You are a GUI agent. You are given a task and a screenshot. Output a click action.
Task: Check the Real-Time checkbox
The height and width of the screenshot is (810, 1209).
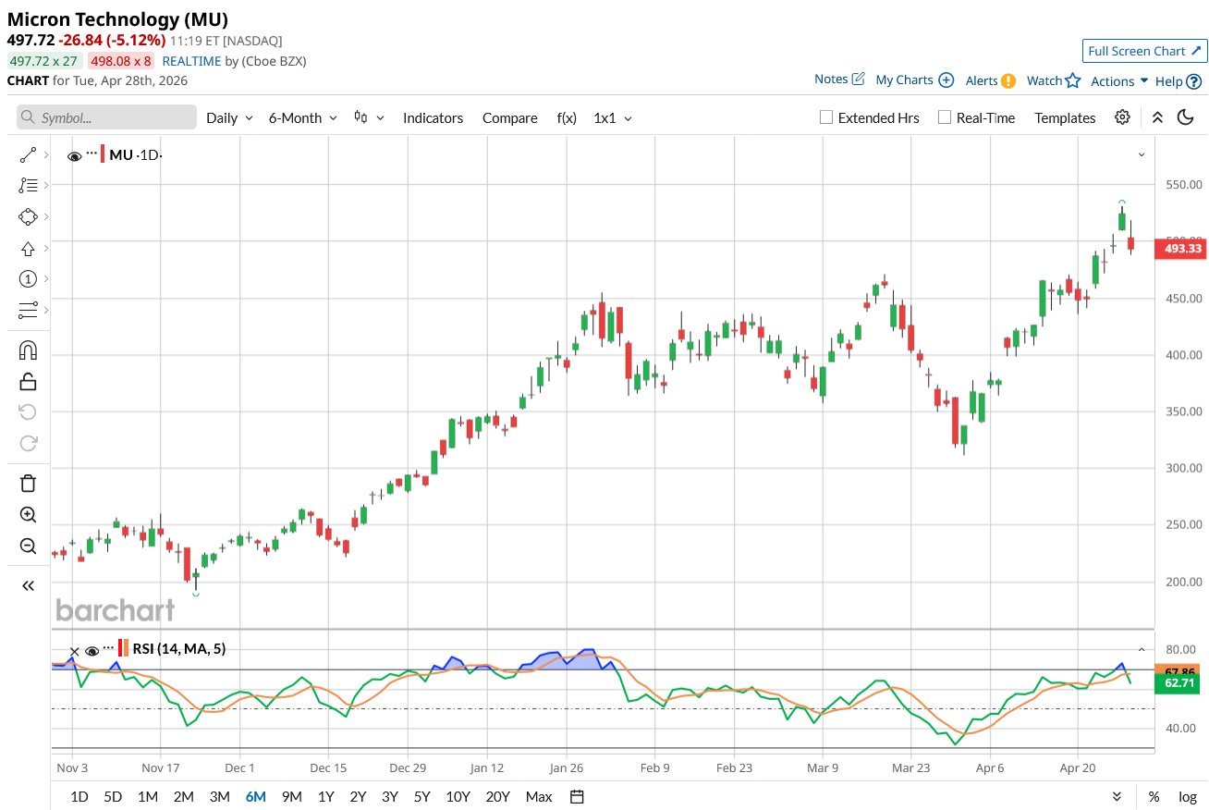tap(944, 117)
